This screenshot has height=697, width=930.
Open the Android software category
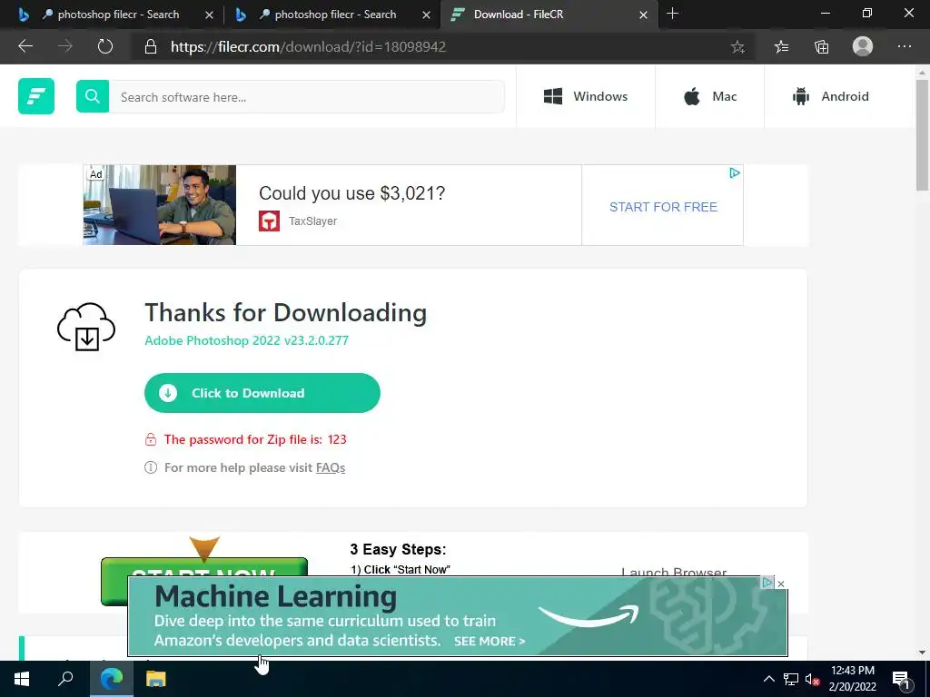pos(830,96)
